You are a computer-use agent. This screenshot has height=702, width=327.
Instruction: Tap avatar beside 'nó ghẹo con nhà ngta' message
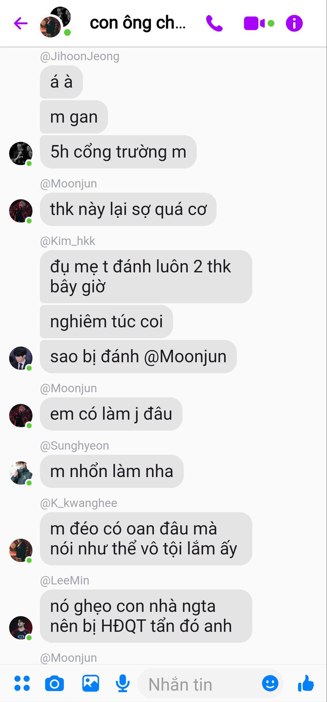click(x=21, y=627)
